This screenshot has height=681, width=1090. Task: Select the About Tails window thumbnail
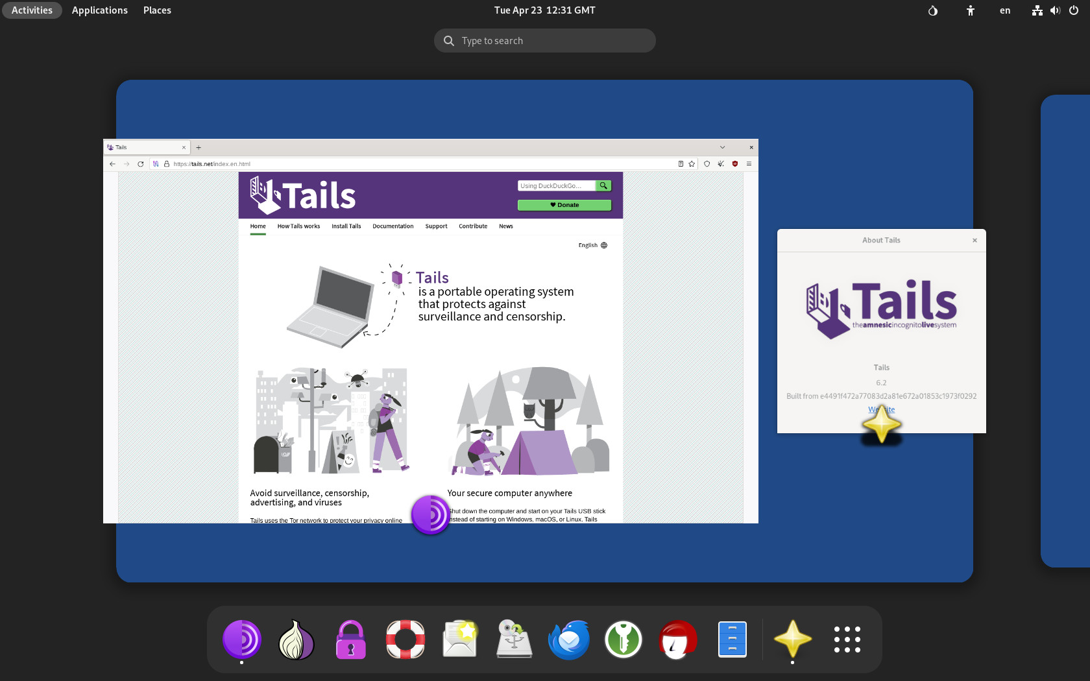[881, 331]
